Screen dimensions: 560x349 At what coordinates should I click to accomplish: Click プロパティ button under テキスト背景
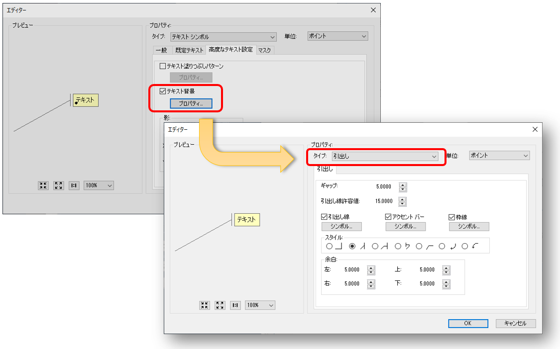point(191,103)
